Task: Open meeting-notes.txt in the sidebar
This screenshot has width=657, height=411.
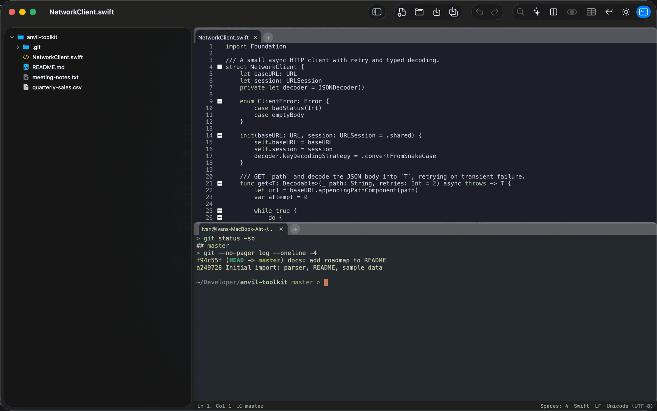Action: tap(55, 78)
